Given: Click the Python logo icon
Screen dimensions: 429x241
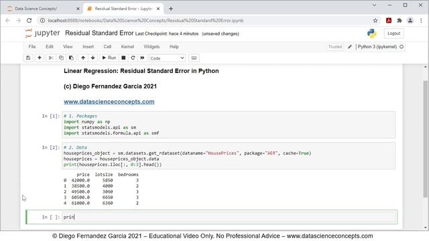Looking at the screenshot, I should [372, 33].
